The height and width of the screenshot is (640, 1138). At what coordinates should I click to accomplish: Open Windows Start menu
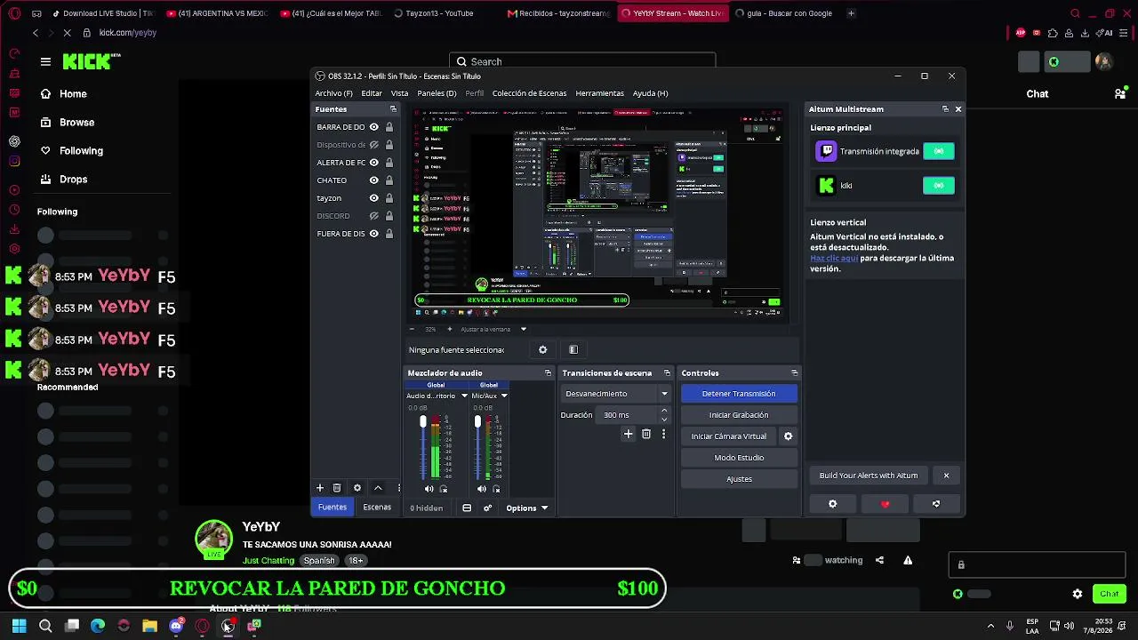pyautogui.click(x=19, y=626)
